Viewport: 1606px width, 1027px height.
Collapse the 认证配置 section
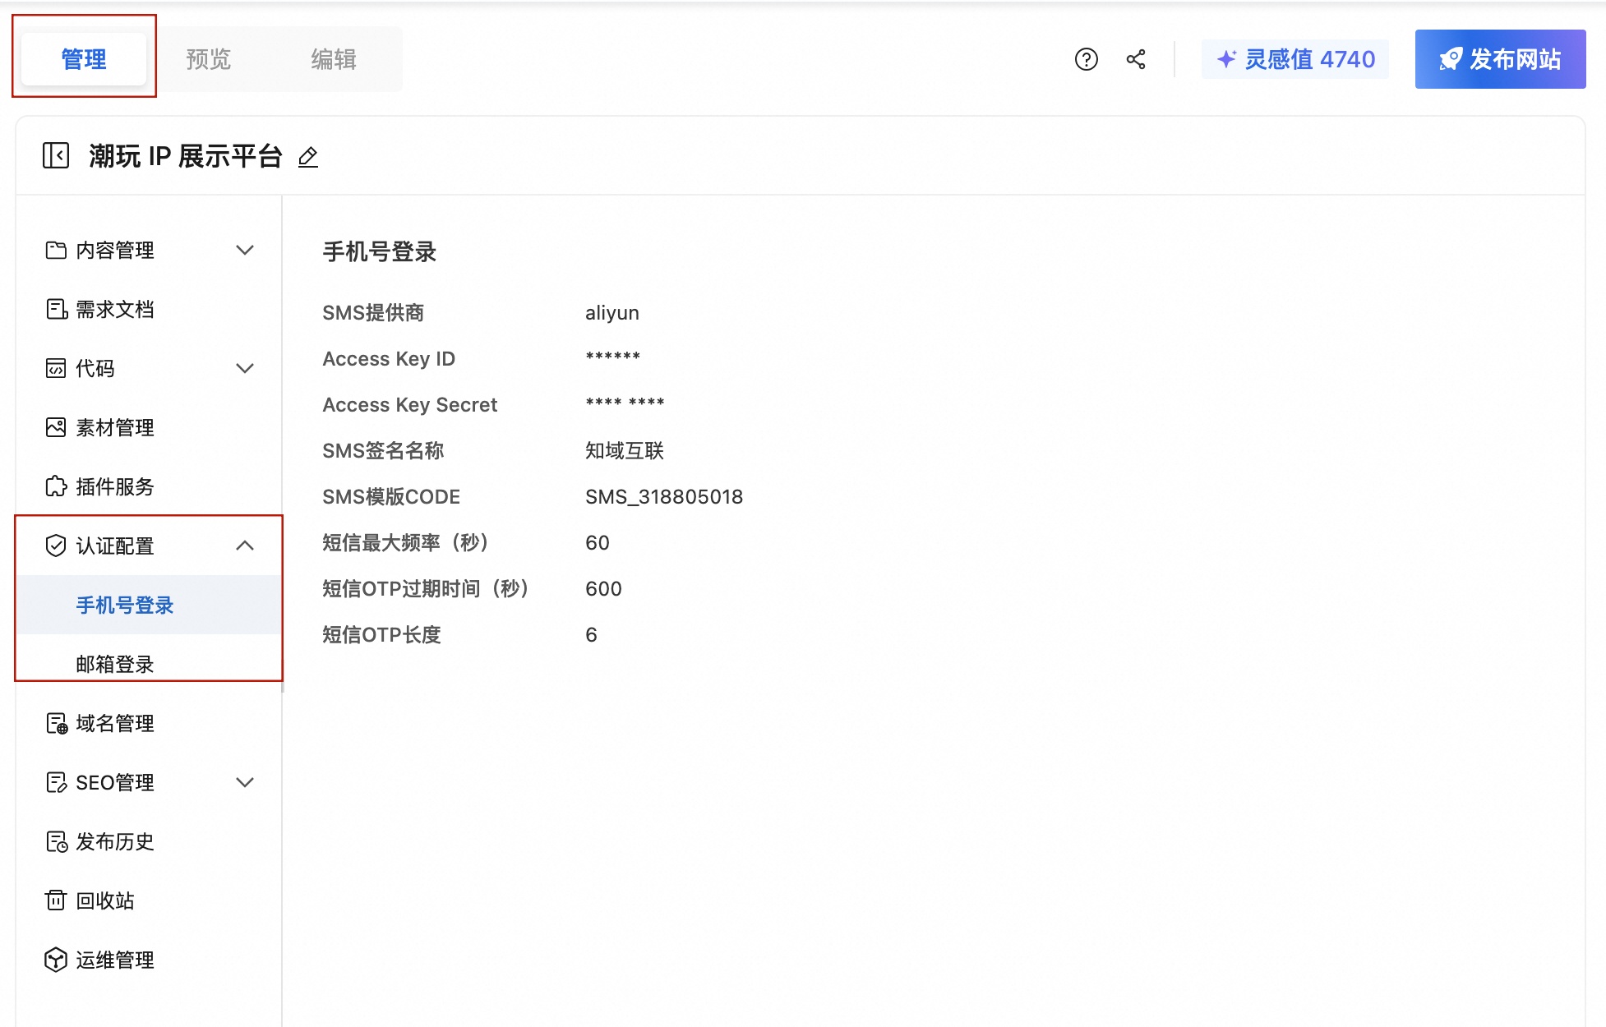pyautogui.click(x=244, y=546)
